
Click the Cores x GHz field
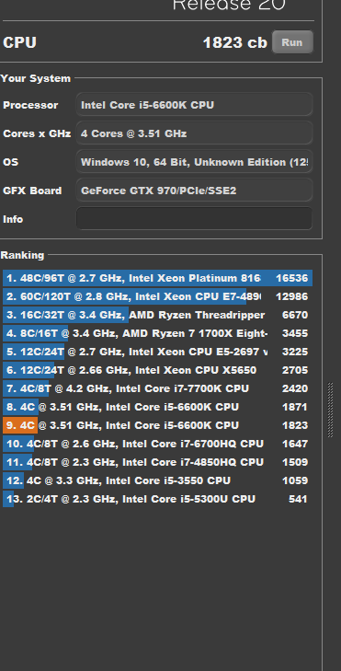(195, 133)
